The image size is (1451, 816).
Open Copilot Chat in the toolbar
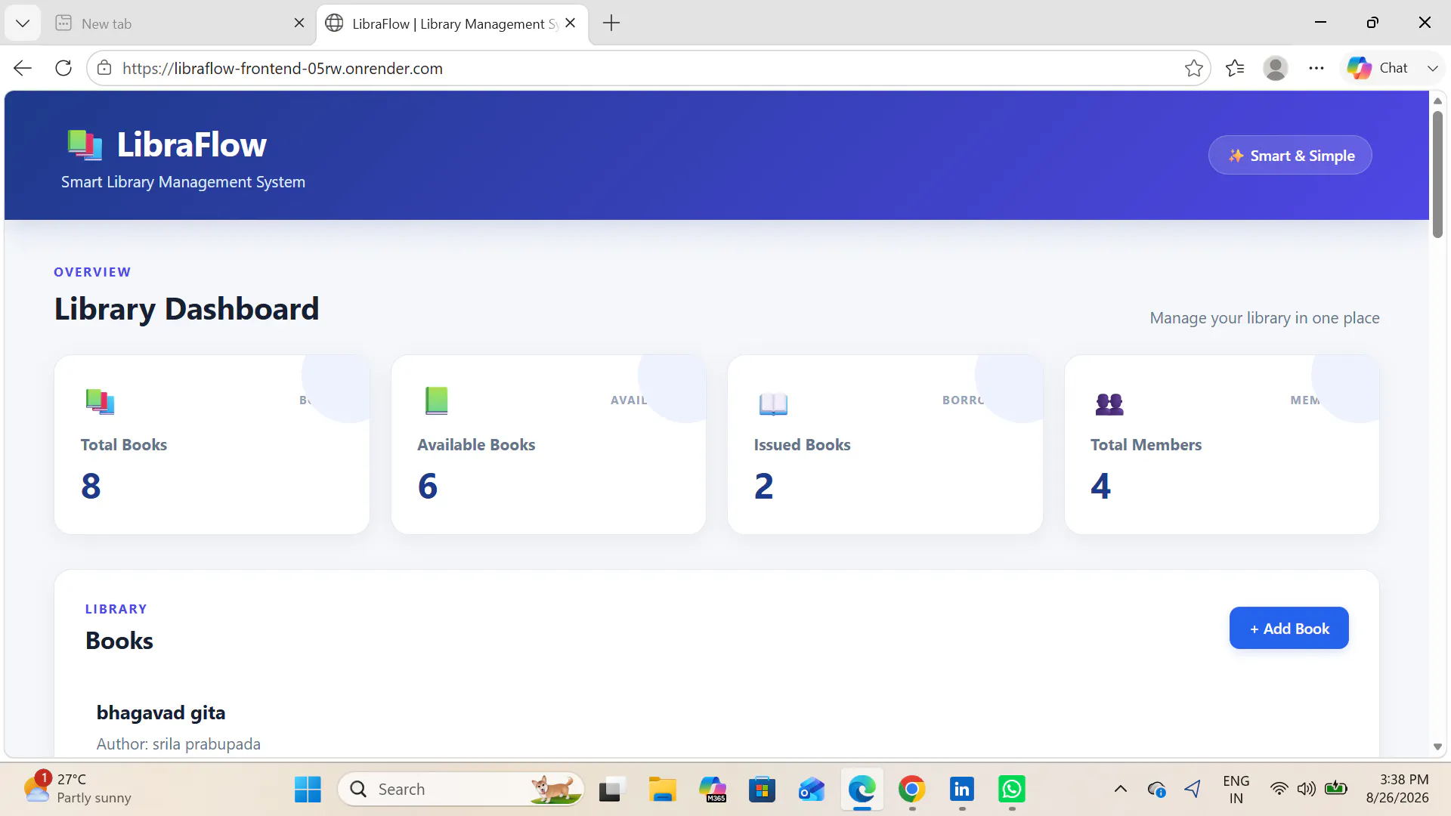click(1378, 68)
